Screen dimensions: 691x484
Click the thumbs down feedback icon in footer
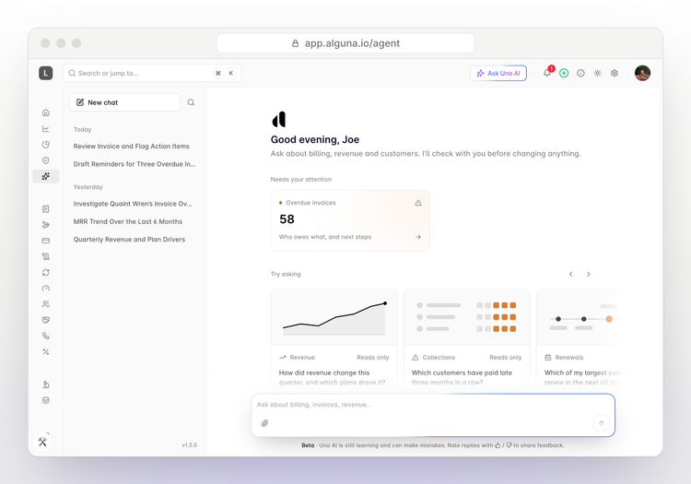(x=509, y=445)
